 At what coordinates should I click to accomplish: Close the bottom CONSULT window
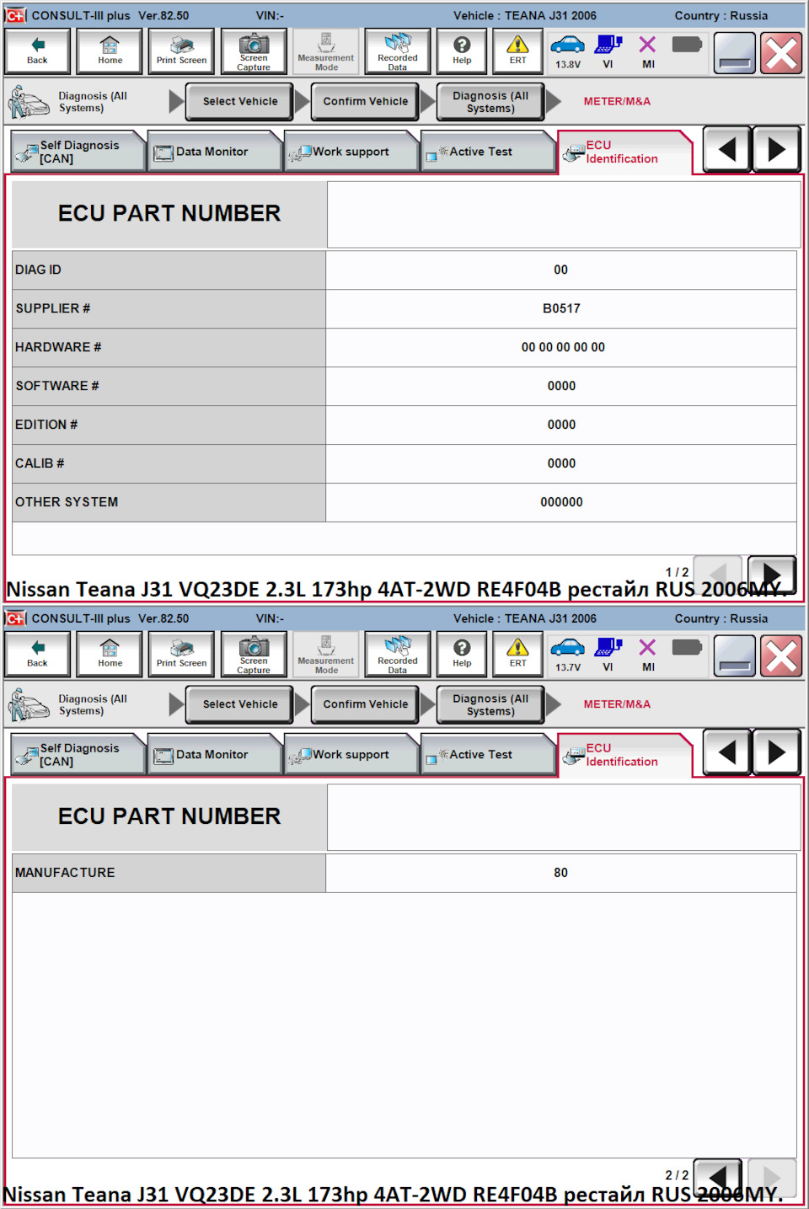point(781,656)
